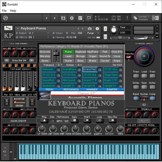Select next instrument next to Keyboard Pianos
This screenshot has height=162, width=162.
(x=83, y=29)
